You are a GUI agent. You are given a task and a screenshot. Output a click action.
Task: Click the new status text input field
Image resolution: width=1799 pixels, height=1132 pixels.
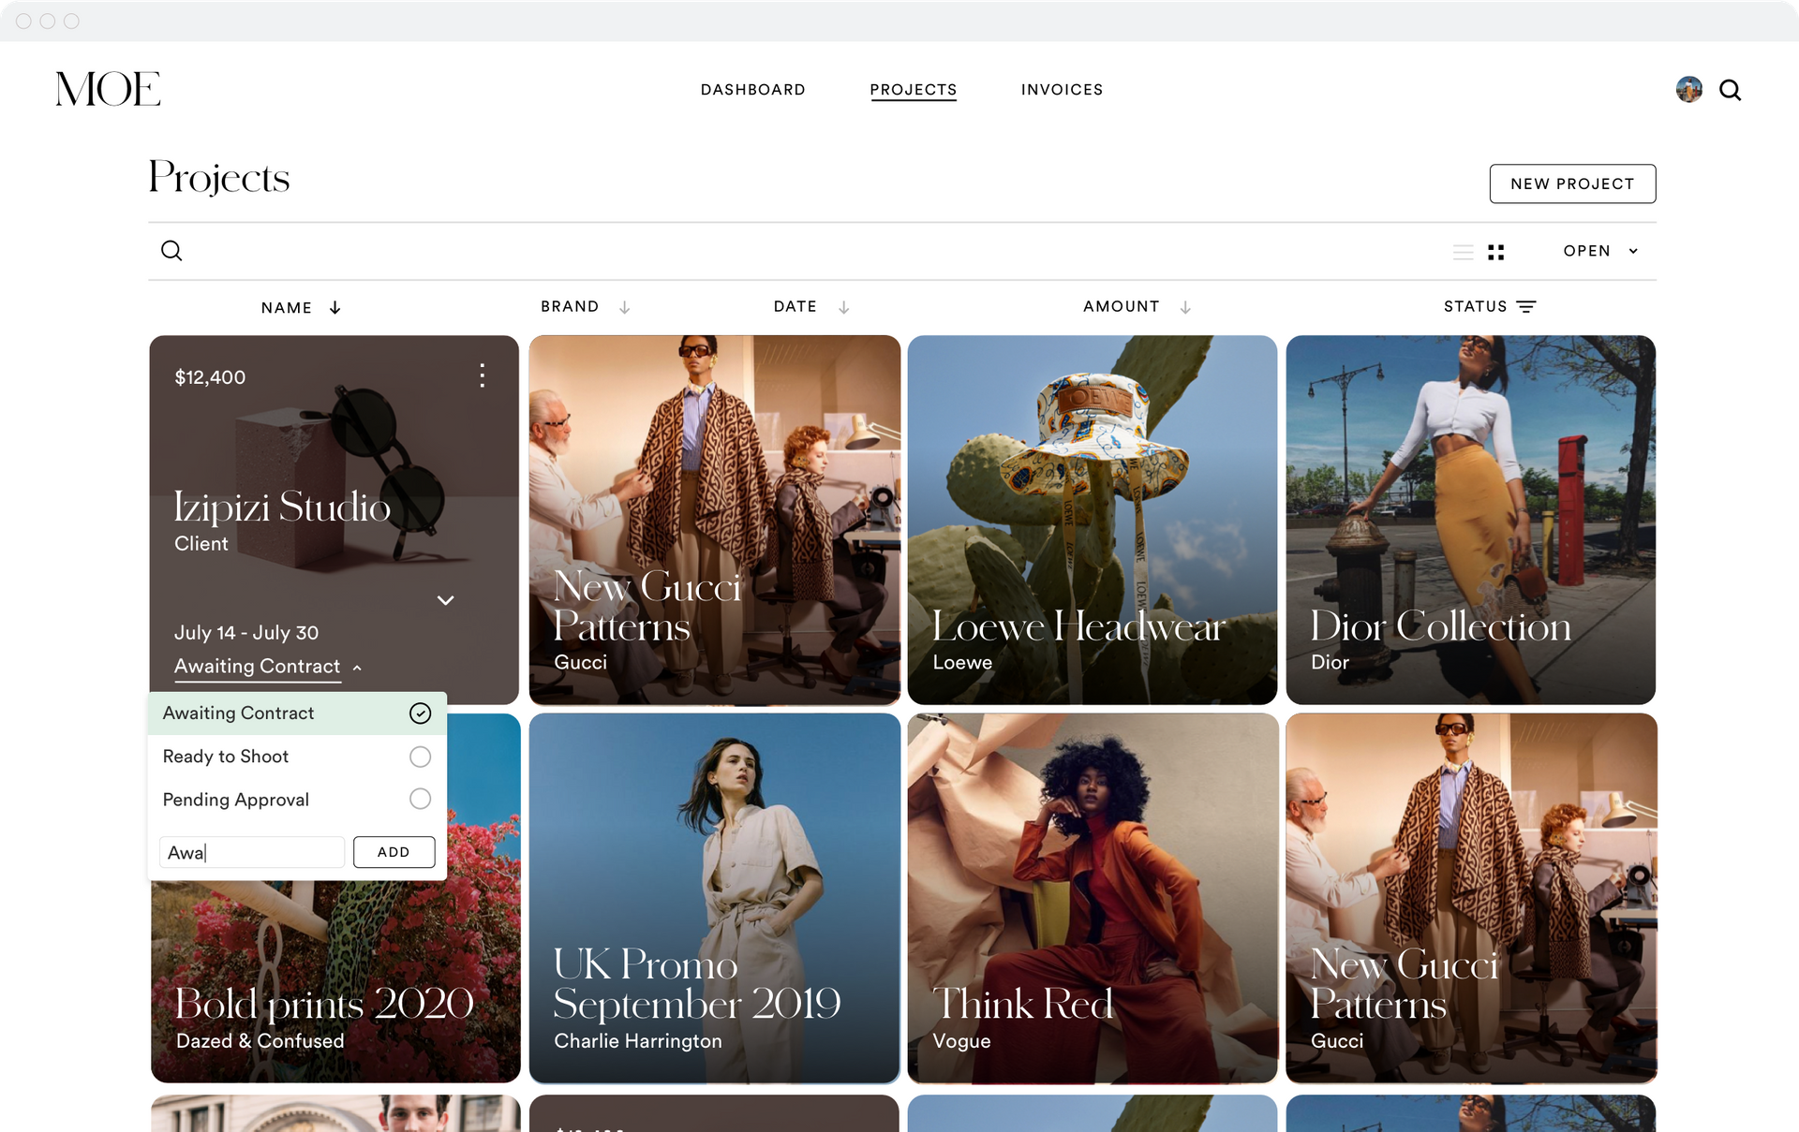tap(252, 852)
